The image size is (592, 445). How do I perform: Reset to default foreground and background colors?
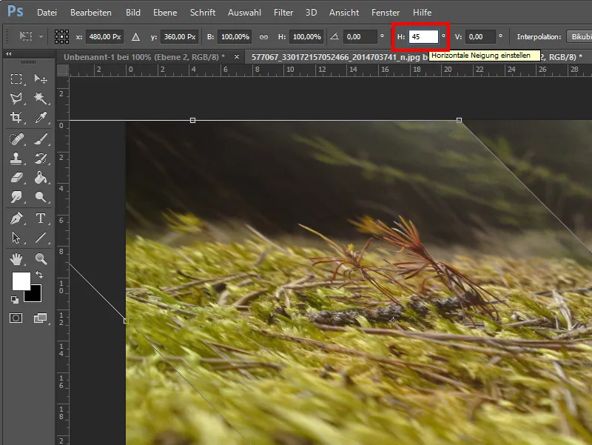(x=14, y=300)
